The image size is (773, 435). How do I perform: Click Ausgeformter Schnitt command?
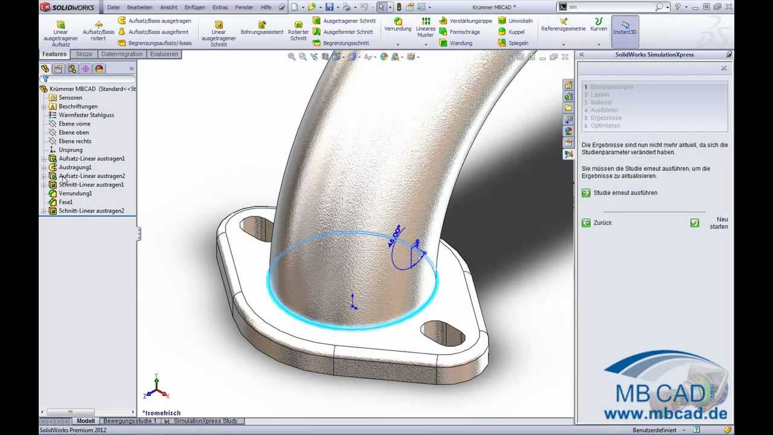coord(343,32)
